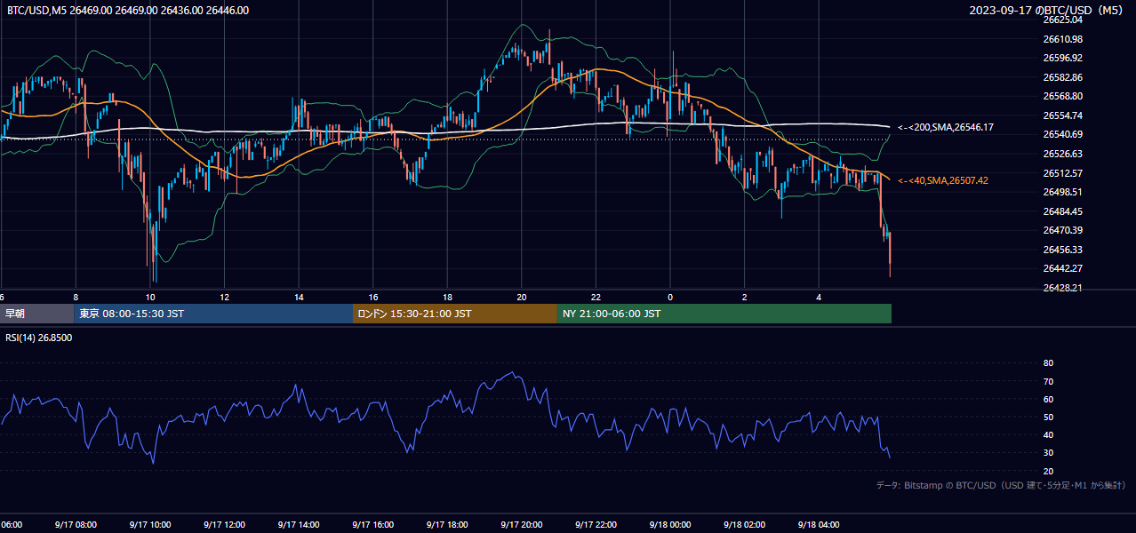Click the 9/17 10:00 time axis label

150,525
